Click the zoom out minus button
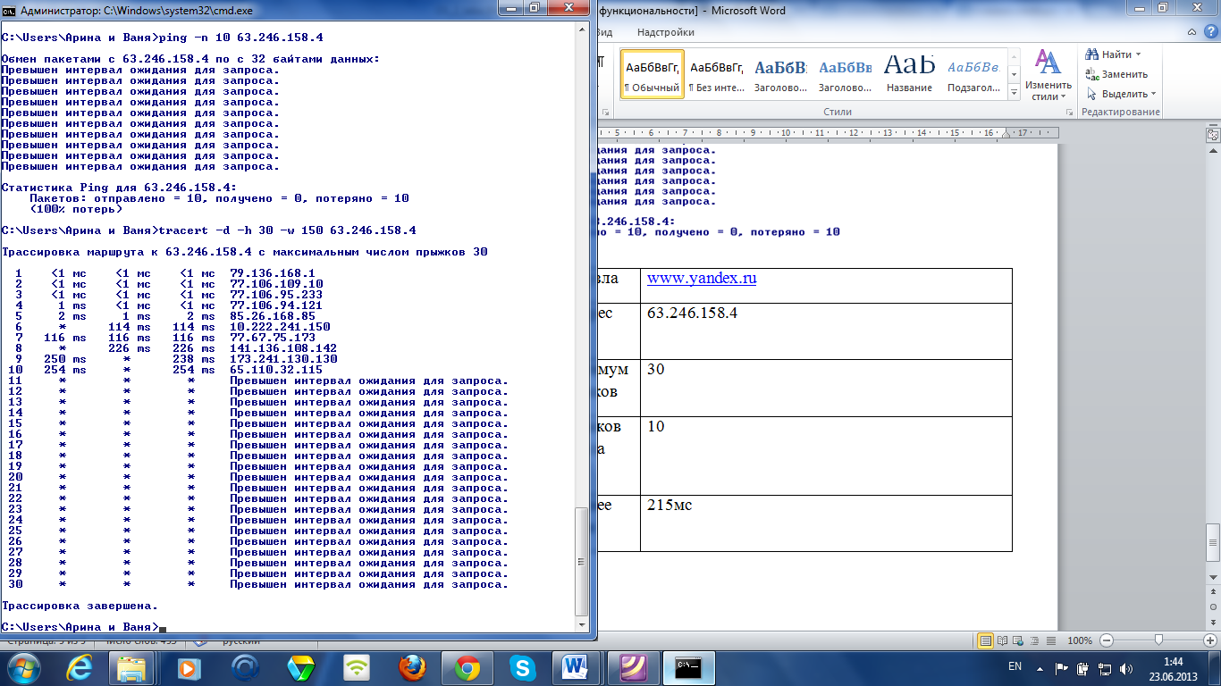1221x686 pixels. 1107,640
